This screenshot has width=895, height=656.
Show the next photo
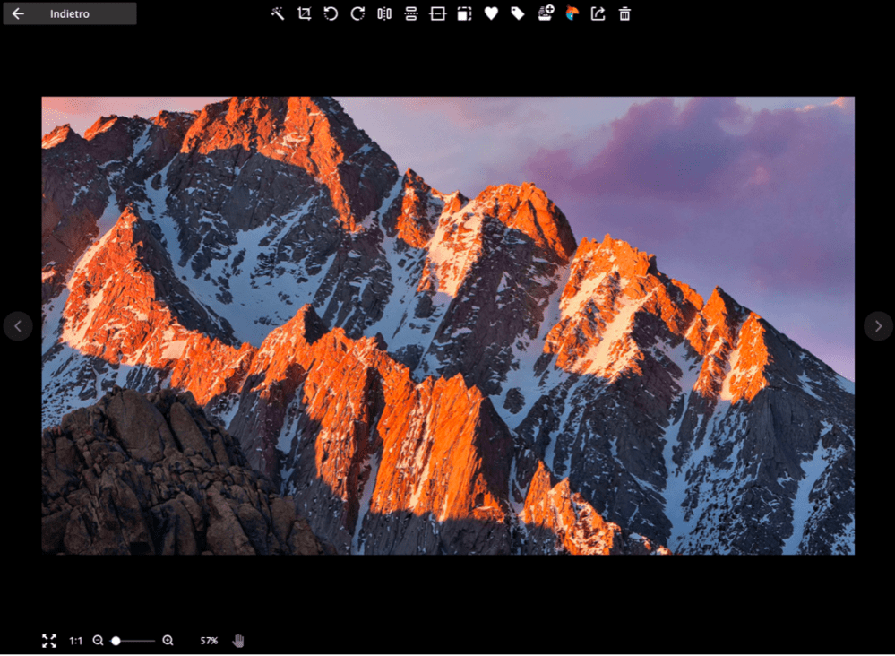click(x=878, y=326)
